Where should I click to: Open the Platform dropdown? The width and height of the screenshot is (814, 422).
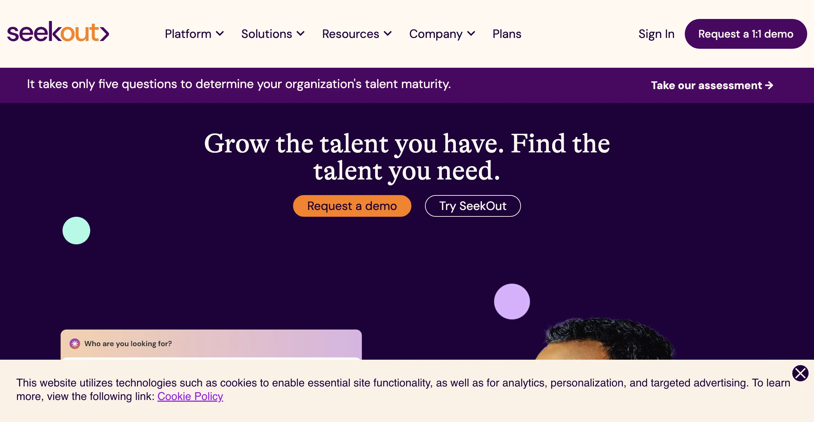(x=194, y=34)
